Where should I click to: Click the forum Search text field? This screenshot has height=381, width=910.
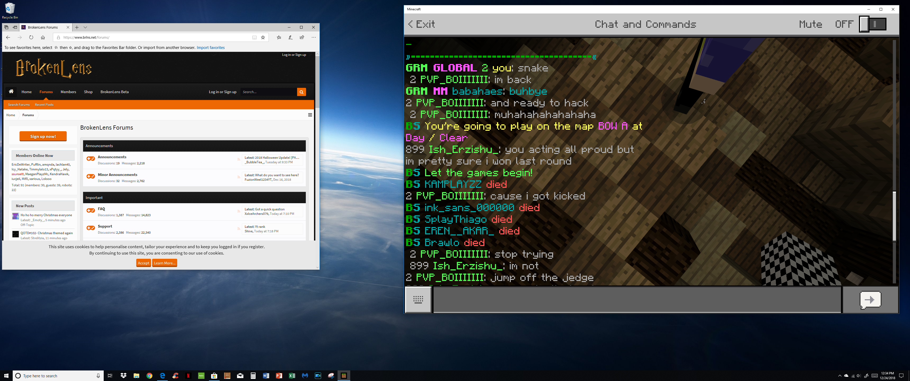[x=269, y=92]
